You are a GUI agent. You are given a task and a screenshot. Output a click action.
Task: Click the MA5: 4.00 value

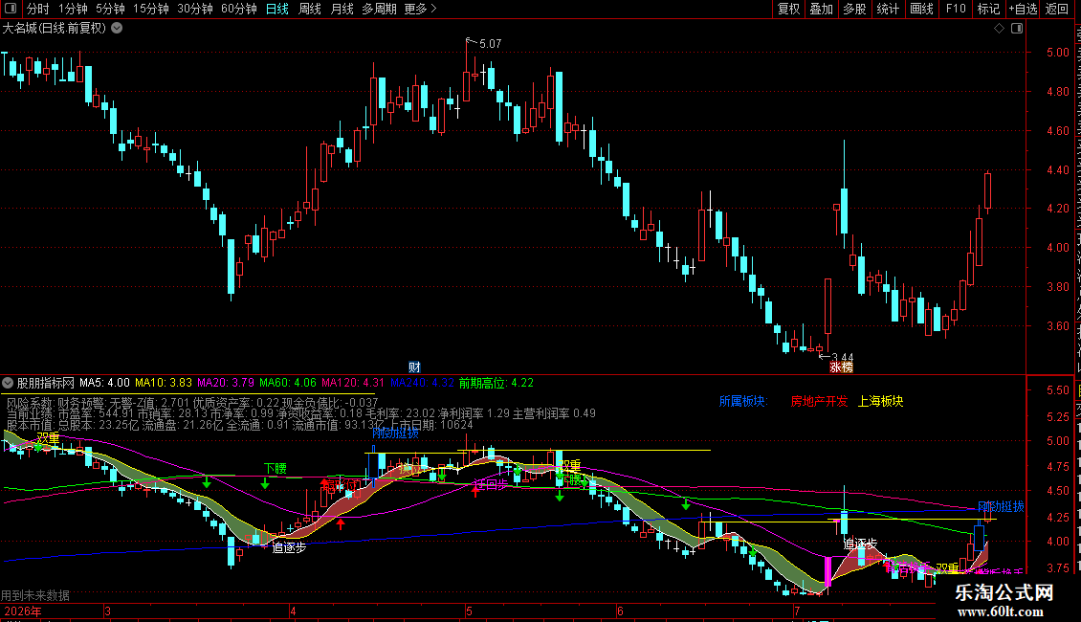tap(104, 383)
